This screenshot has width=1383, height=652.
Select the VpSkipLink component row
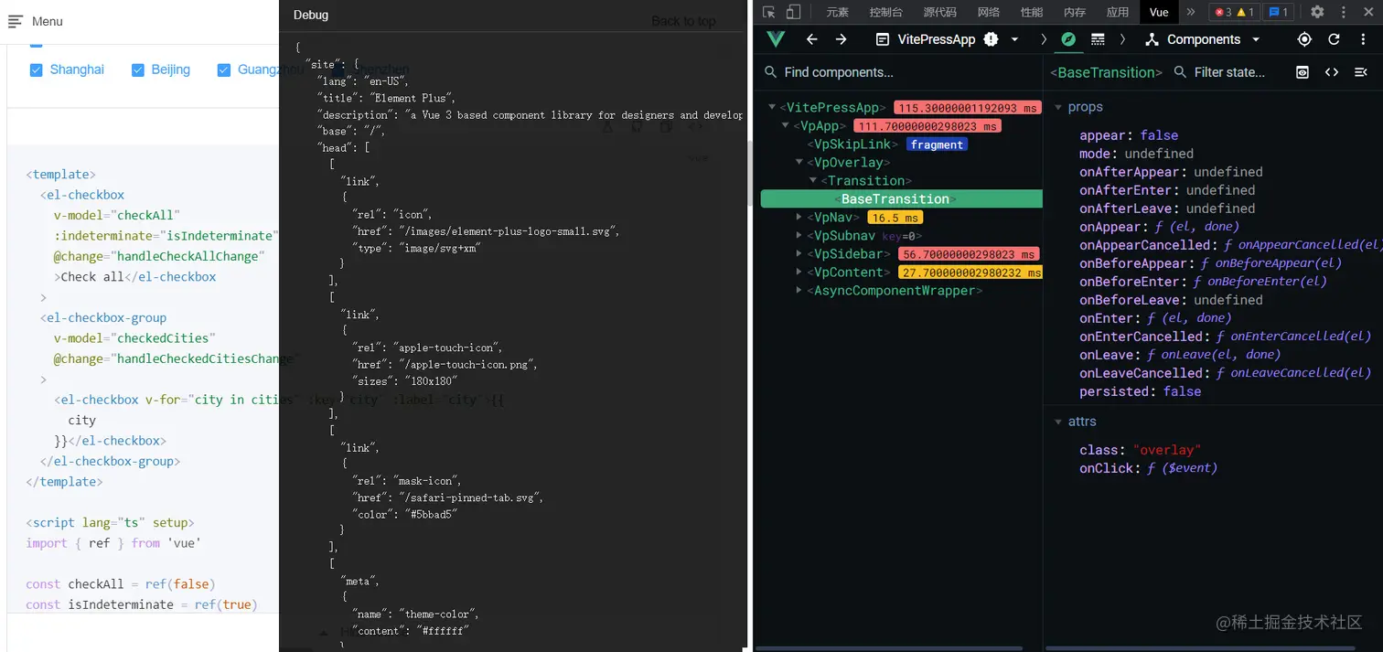pyautogui.click(x=902, y=144)
